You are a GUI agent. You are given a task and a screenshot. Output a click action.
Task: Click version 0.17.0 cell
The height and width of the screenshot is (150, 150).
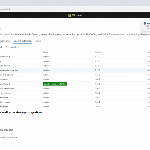click(97, 70)
